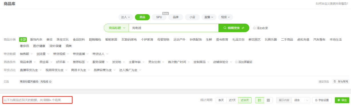Select 近30天 statistics period
The width and height of the screenshot is (351, 106).
pos(245,100)
